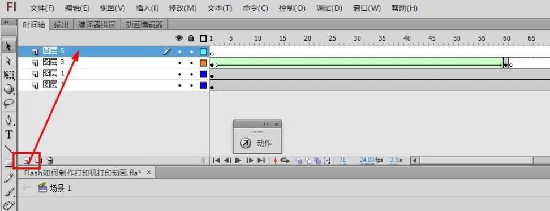Select the frame 60 keyframe on 图层 3

pos(505,63)
